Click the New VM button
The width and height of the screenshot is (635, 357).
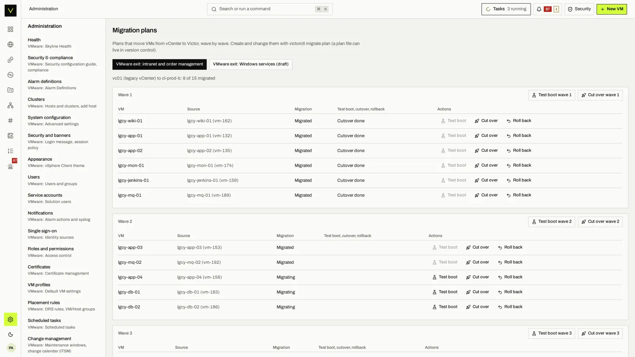click(x=612, y=9)
